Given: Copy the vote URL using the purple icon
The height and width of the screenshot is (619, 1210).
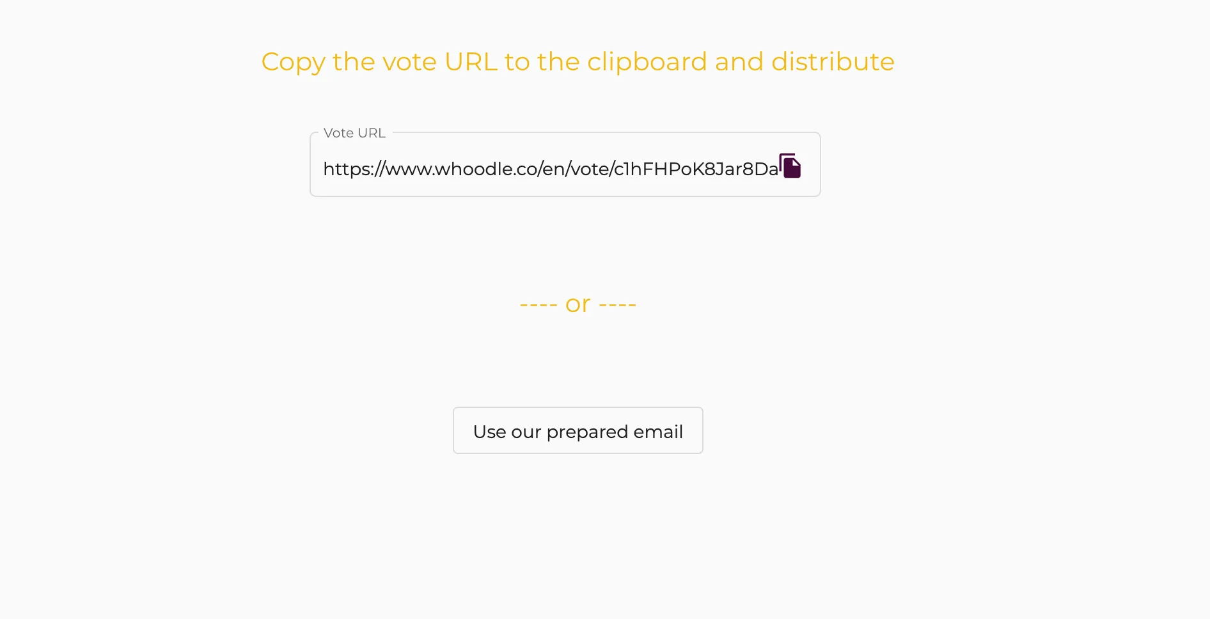Looking at the screenshot, I should (790, 166).
